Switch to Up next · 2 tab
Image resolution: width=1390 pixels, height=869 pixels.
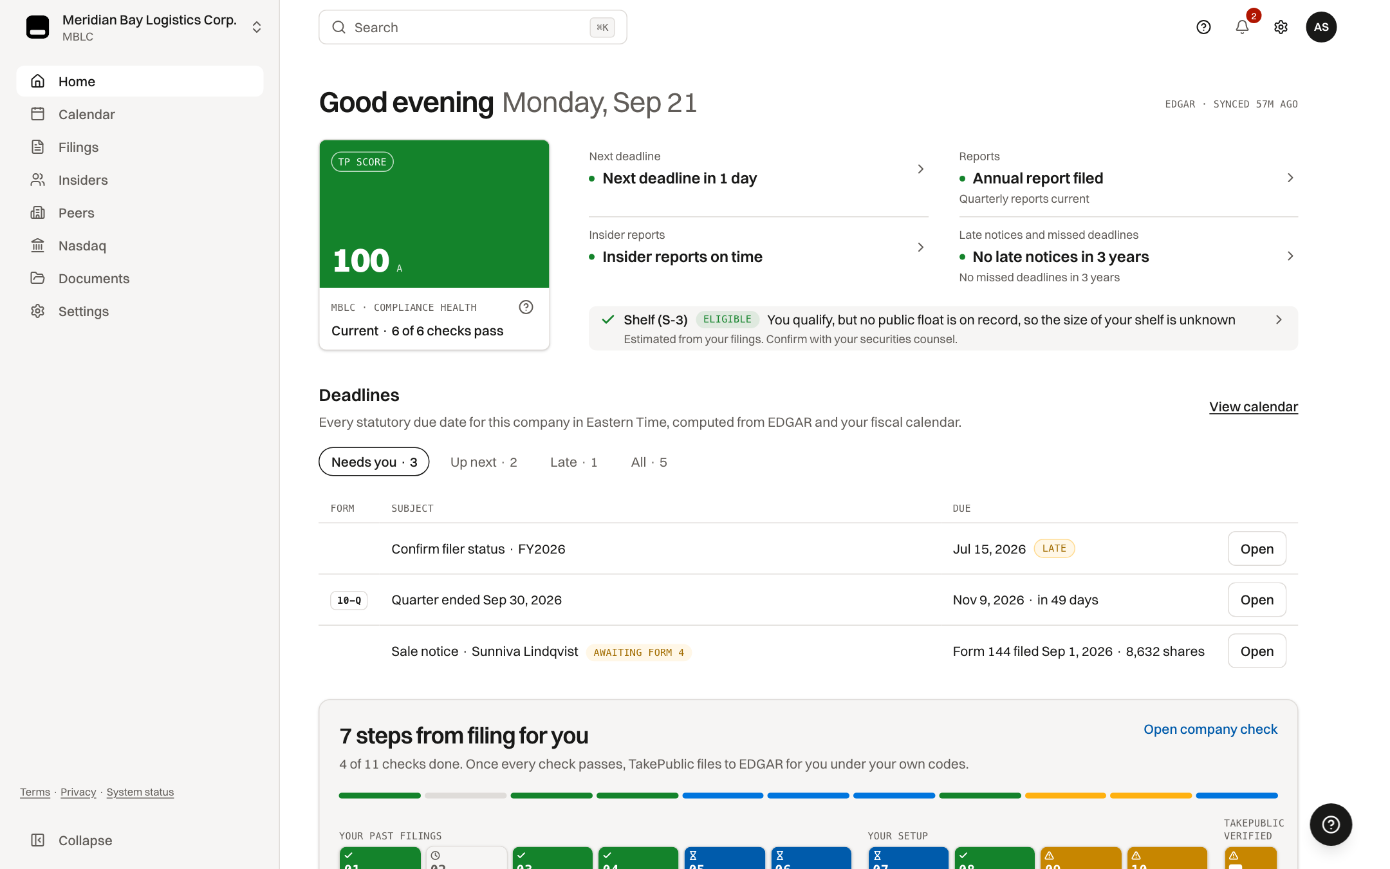484,462
